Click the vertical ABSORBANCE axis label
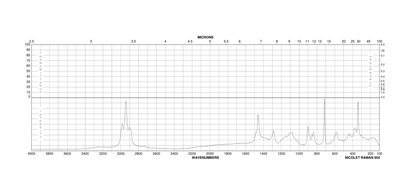The image size is (413, 178). tap(370, 71)
